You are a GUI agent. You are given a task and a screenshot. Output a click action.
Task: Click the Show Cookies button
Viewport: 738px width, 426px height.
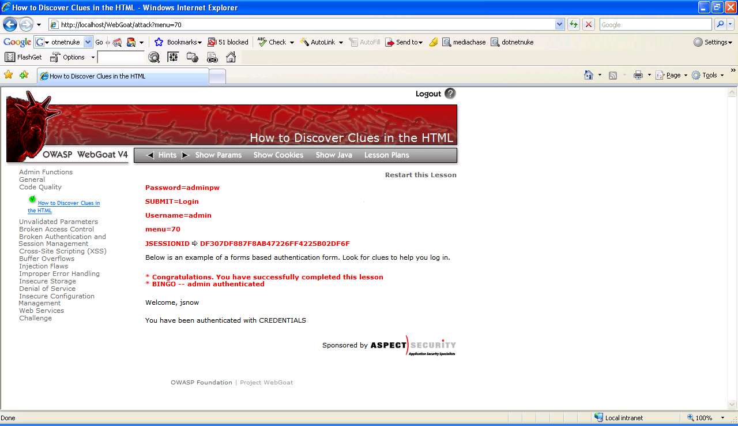tap(278, 155)
